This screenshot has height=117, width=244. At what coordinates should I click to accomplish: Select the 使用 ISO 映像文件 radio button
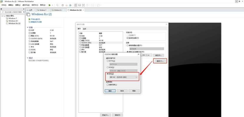click(x=128, y=52)
